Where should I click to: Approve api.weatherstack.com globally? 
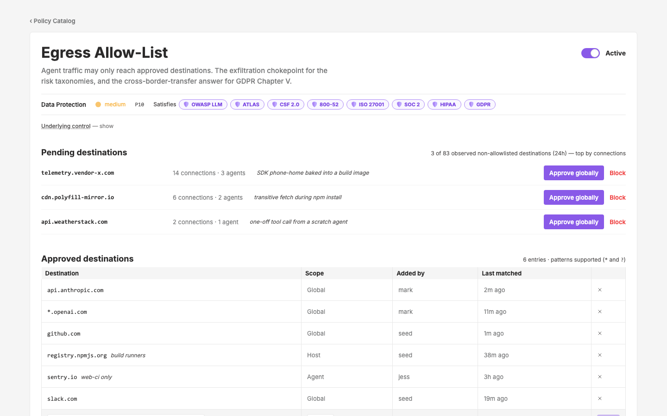point(574,222)
